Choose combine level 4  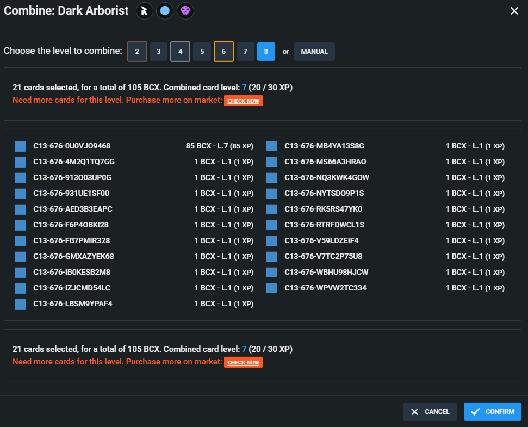[180, 52]
